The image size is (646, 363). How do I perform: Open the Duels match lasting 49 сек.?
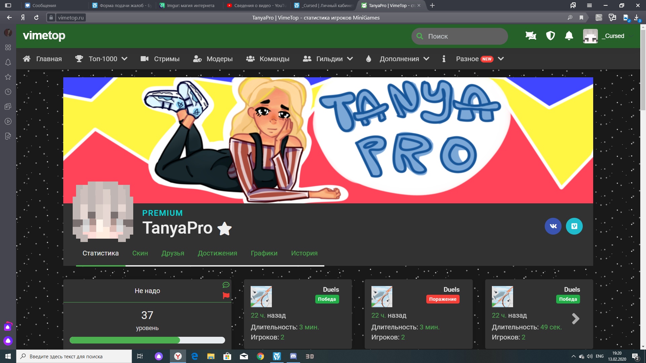coord(539,314)
